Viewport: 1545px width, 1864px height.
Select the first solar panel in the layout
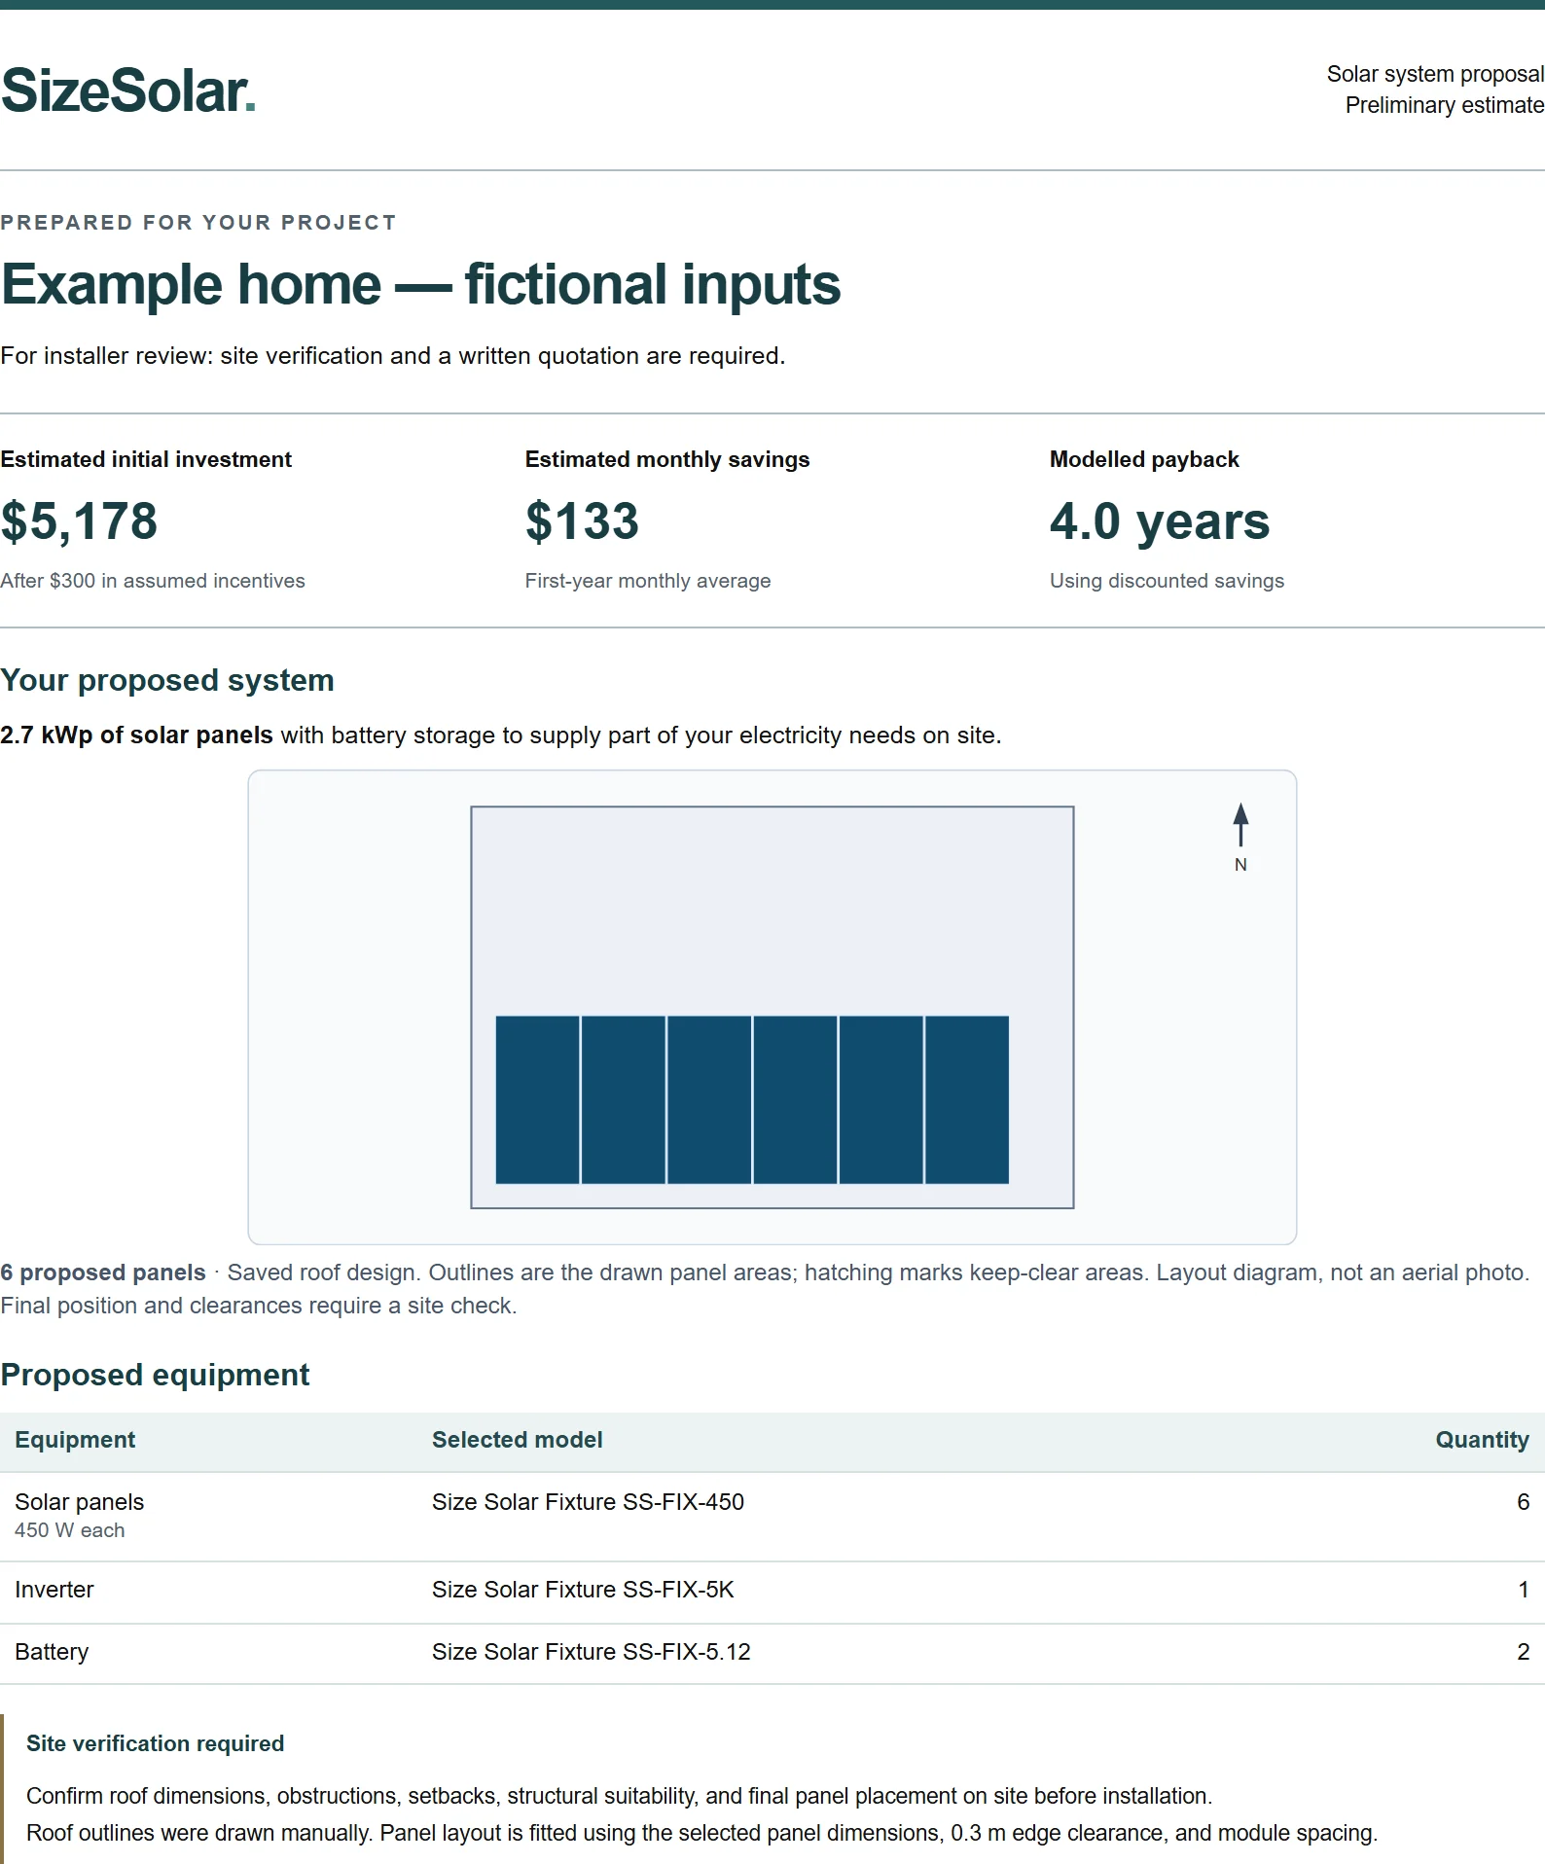(537, 1099)
